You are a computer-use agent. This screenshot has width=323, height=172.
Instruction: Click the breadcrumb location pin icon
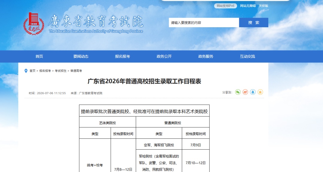pyautogui.click(x=26, y=71)
